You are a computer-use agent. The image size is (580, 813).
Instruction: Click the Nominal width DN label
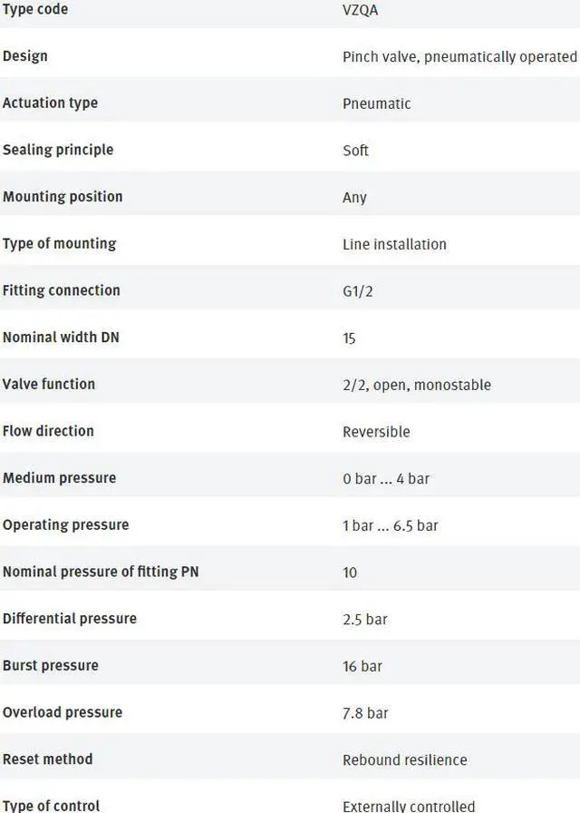[x=61, y=338]
